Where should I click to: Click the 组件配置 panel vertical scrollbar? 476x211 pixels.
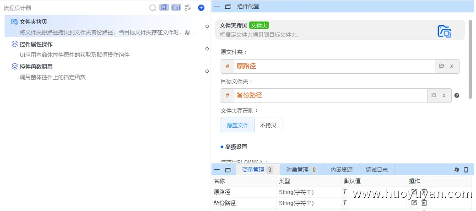tap(471, 59)
